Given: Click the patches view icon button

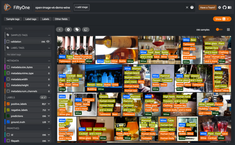Looking at the screenshot, I should pyautogui.click(x=86, y=30).
